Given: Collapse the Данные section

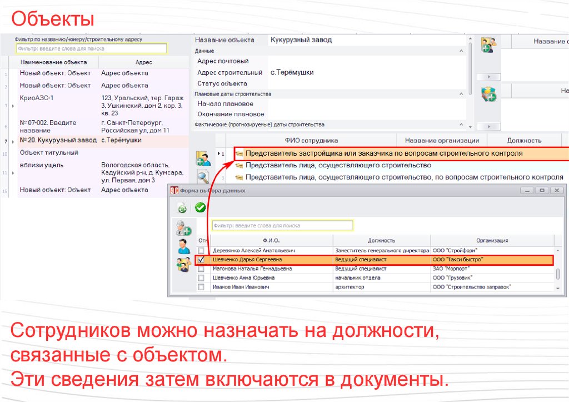Looking at the screenshot, I should tap(461, 51).
